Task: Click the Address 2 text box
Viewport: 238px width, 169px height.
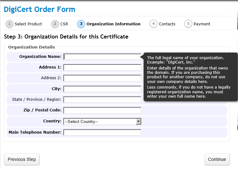Action: click(x=102, y=78)
